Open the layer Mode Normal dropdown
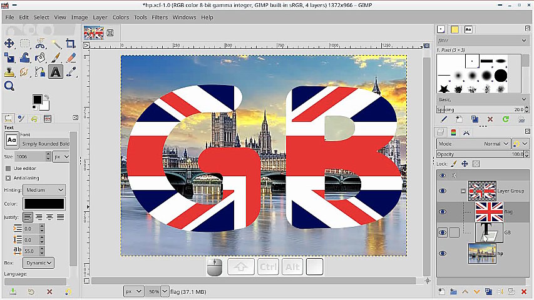 pos(473,144)
